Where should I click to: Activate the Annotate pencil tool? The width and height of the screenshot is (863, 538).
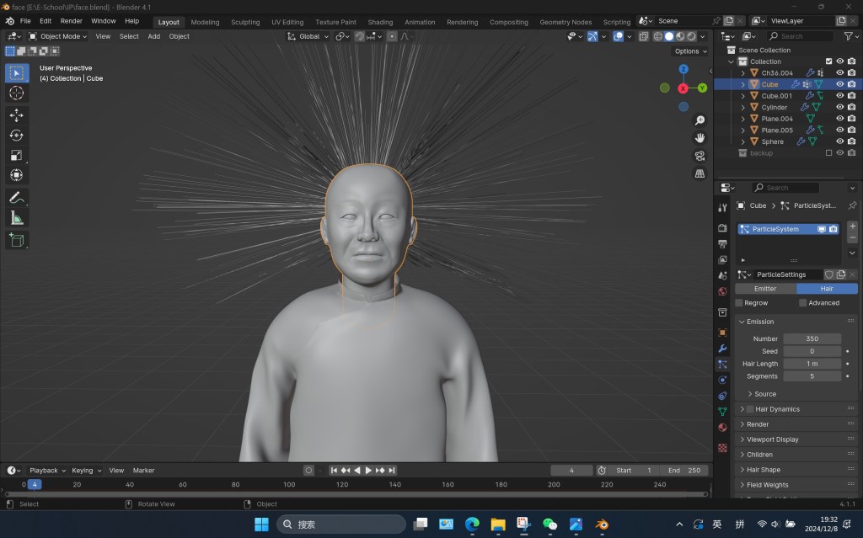coord(16,198)
